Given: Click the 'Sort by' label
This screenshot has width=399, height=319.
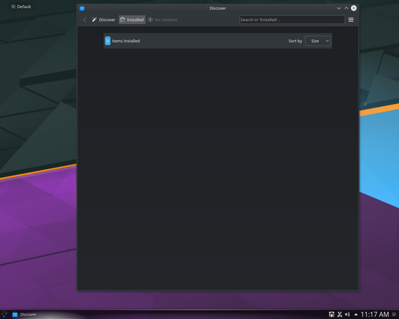Looking at the screenshot, I should click(x=295, y=41).
